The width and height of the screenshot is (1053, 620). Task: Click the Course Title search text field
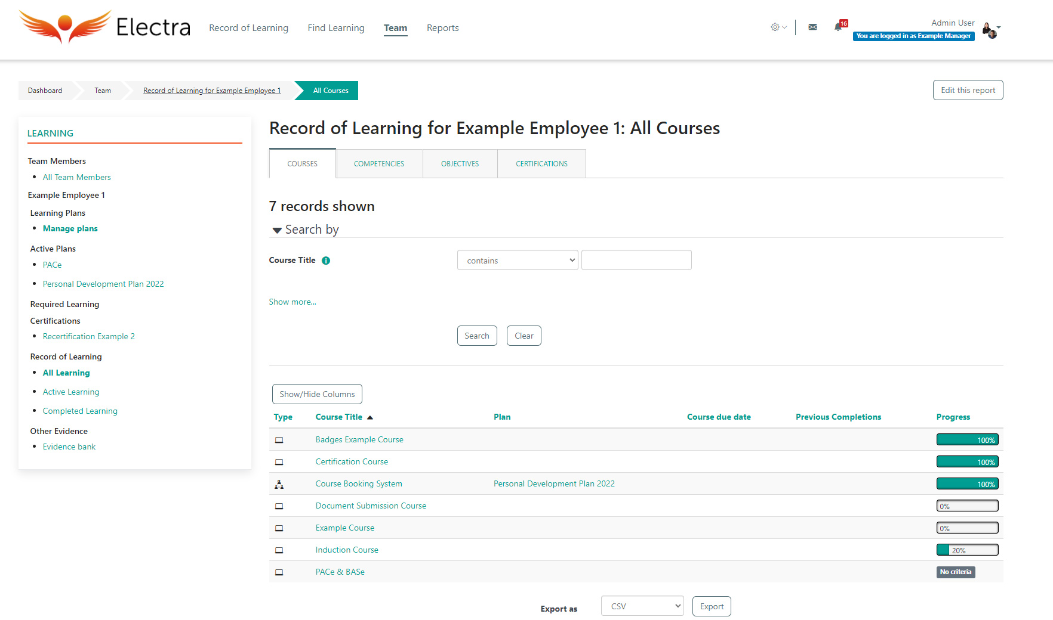coord(636,261)
